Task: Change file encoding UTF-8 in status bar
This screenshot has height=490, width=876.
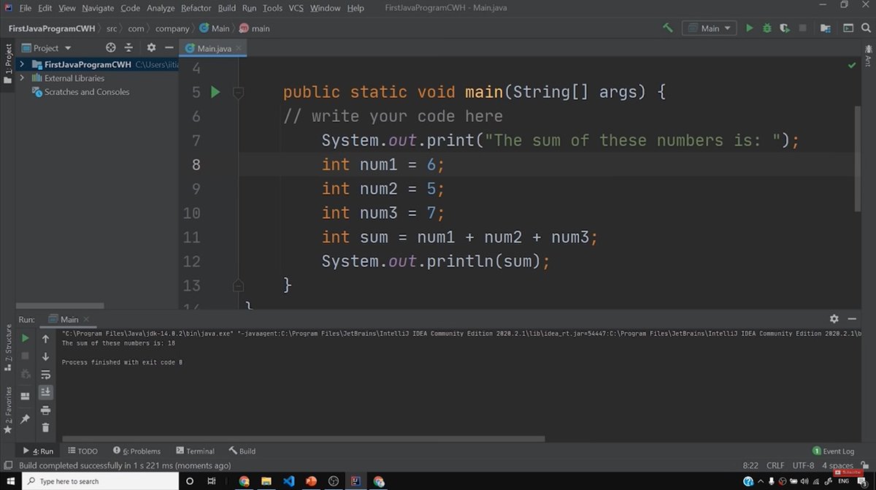Action: 803,465
